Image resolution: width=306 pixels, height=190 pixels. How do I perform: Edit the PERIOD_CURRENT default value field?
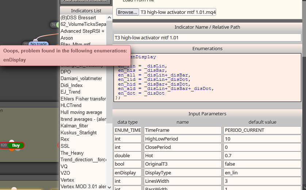[x=262, y=130]
